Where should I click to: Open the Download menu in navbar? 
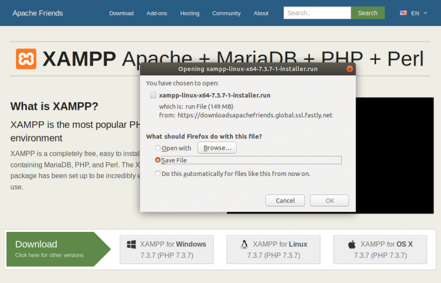[122, 13]
